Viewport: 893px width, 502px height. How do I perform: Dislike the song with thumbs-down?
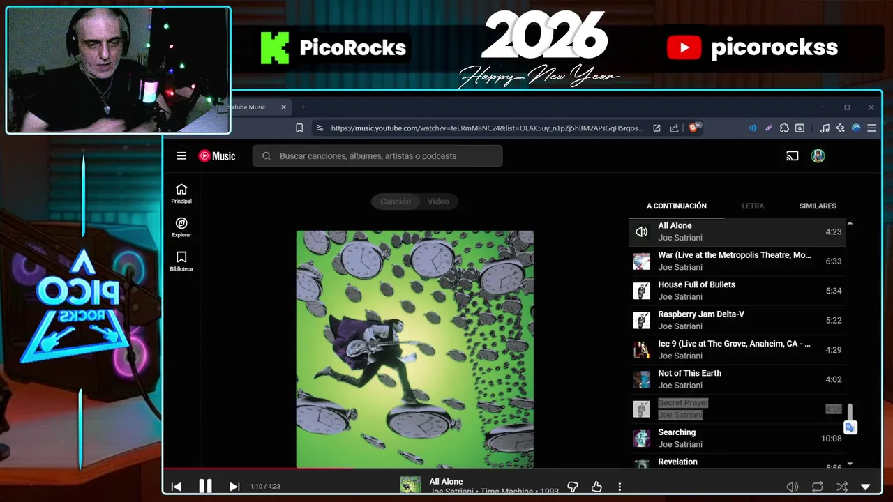pyautogui.click(x=573, y=487)
